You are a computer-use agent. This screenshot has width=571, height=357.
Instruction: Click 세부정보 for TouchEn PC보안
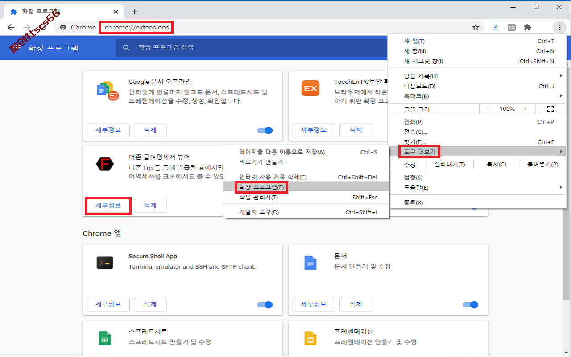pos(314,130)
